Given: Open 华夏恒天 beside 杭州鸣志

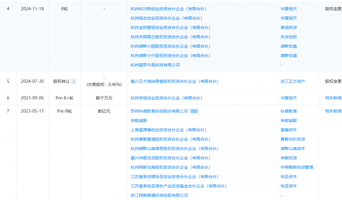Looking at the screenshot, I should 289,18.
